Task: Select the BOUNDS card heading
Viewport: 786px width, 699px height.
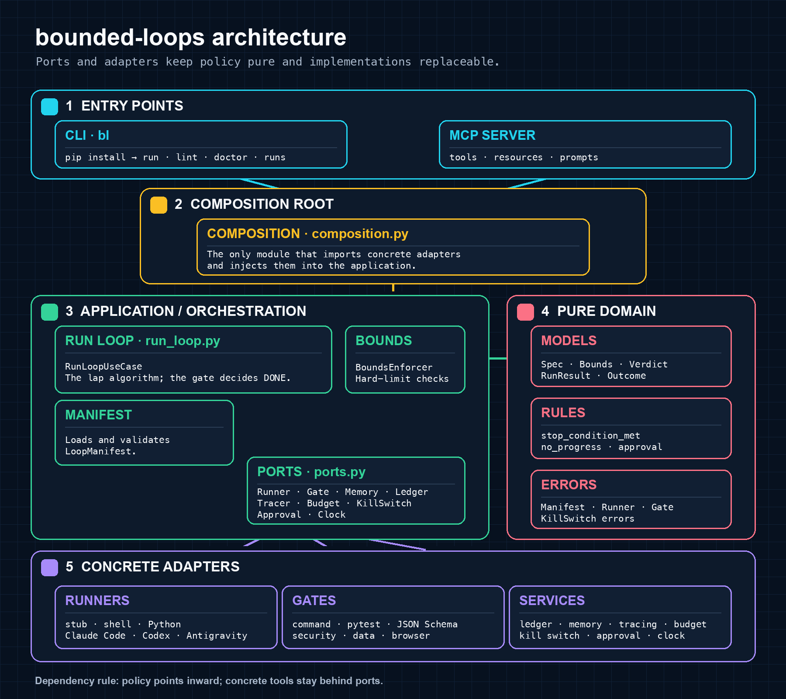Action: pyautogui.click(x=383, y=341)
